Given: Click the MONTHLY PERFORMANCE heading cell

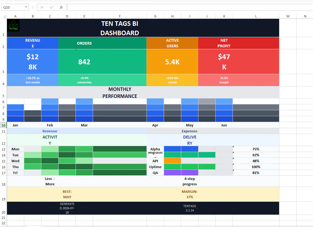Looking at the screenshot, I should coord(143,93).
